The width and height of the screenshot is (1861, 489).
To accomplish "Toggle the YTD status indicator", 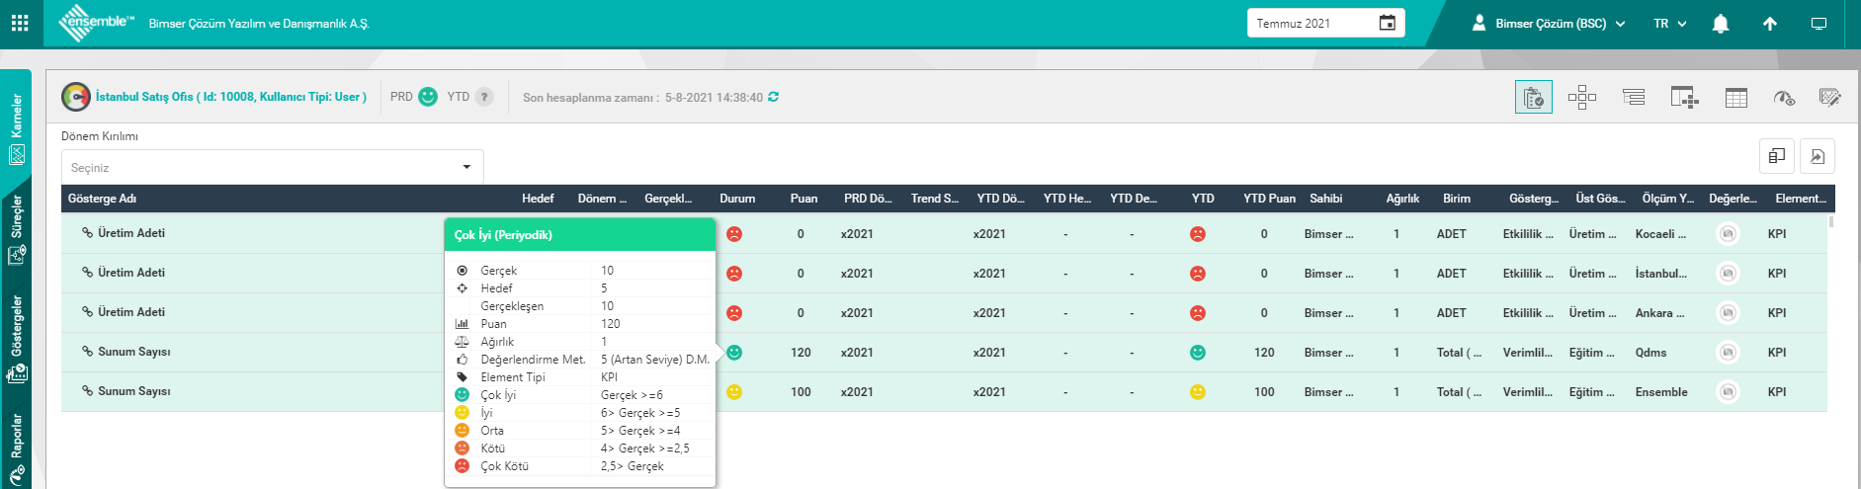I will 483,97.
